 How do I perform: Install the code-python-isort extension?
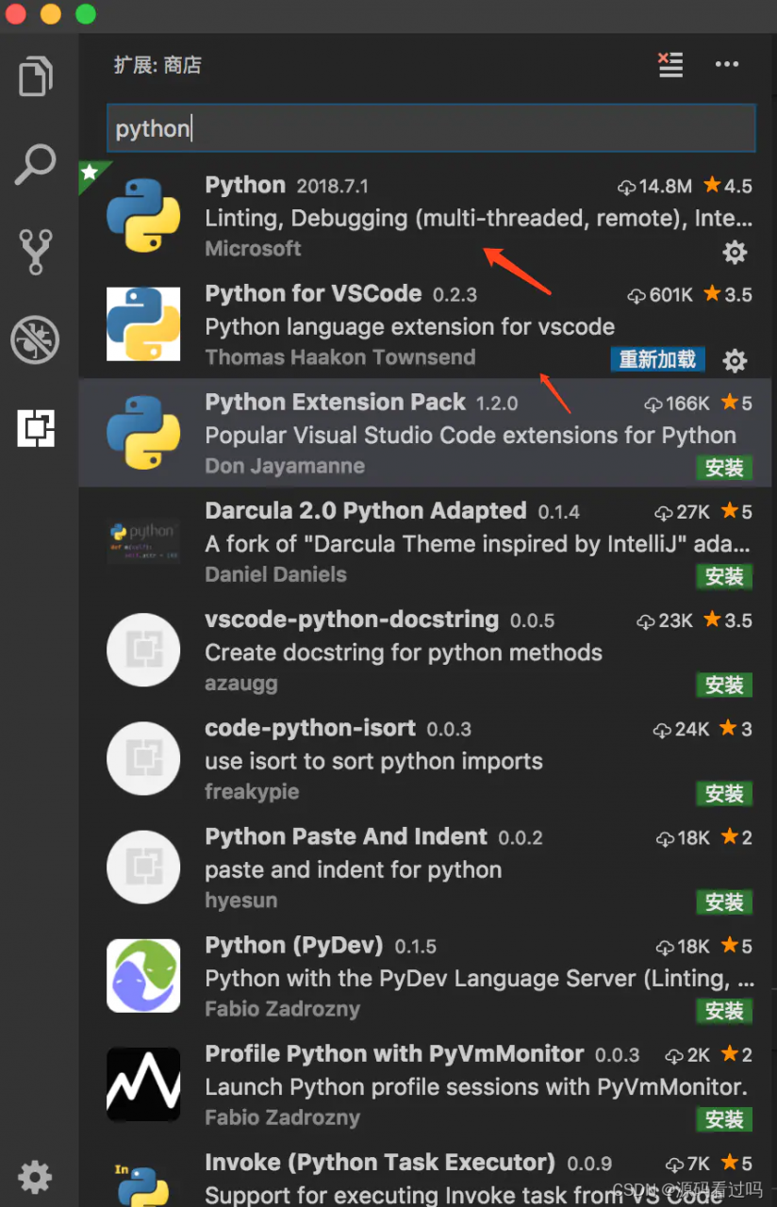point(724,793)
